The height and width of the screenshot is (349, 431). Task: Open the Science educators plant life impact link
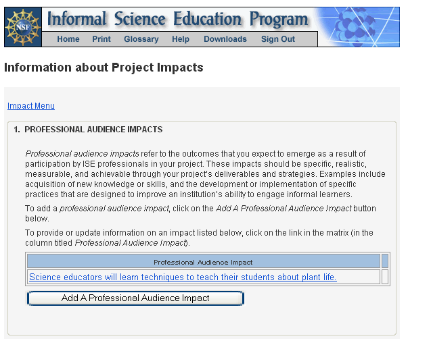coord(183,277)
